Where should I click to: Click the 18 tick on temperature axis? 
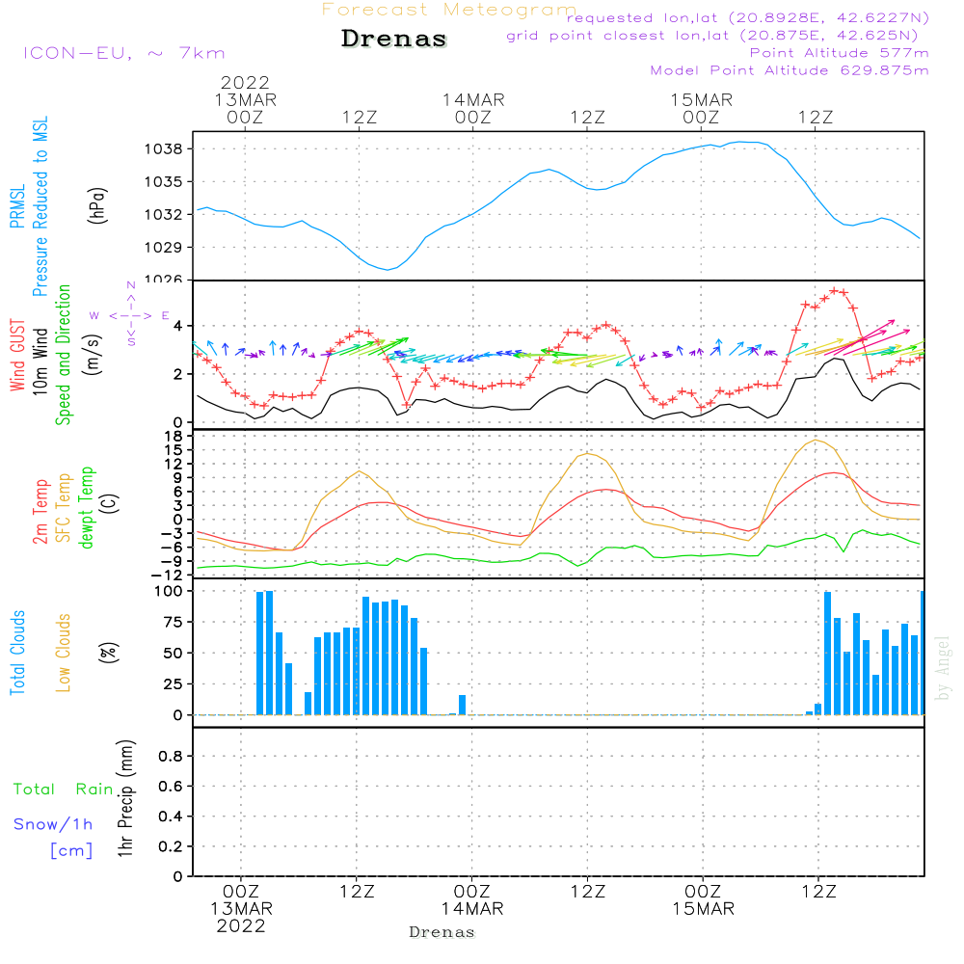pos(174,437)
